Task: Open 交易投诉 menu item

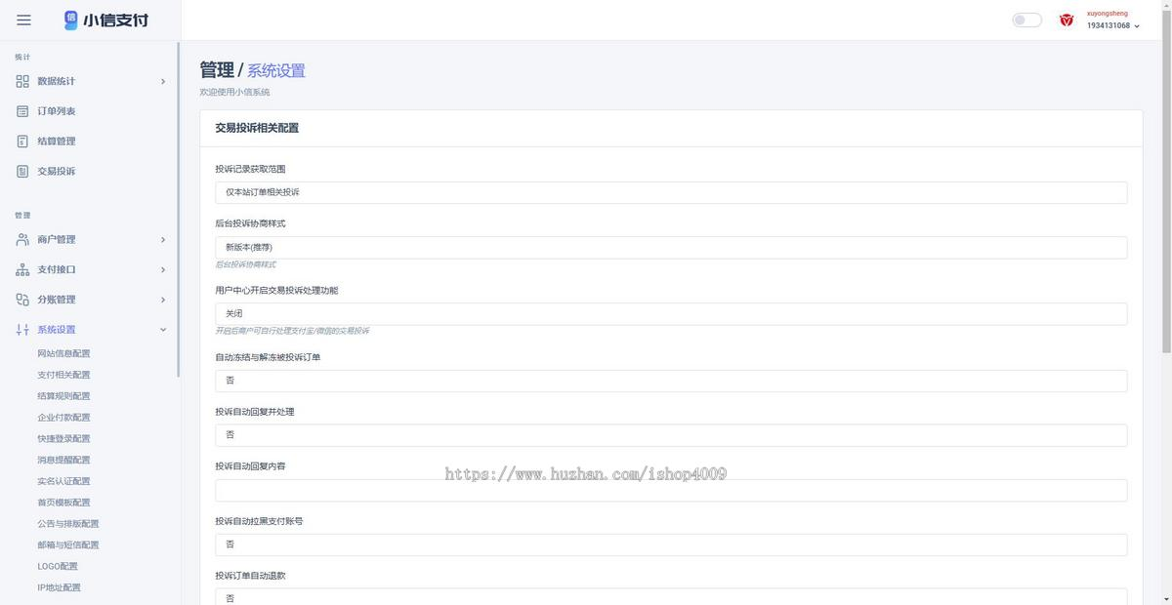Action: point(57,172)
